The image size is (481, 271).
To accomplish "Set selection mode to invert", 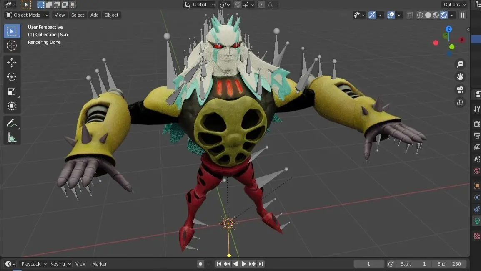I will click(65, 5).
